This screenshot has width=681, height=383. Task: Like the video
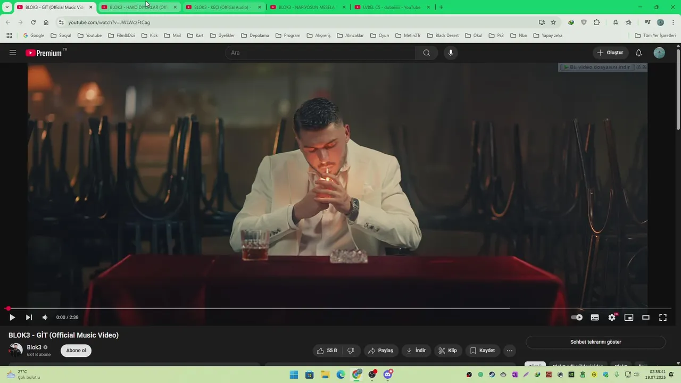coord(327,351)
